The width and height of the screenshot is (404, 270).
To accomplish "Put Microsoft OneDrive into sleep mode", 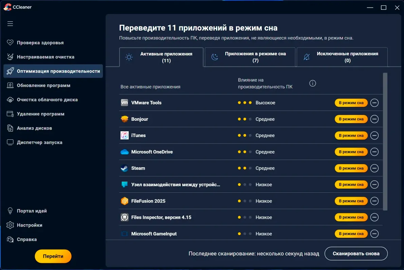I will click(351, 152).
